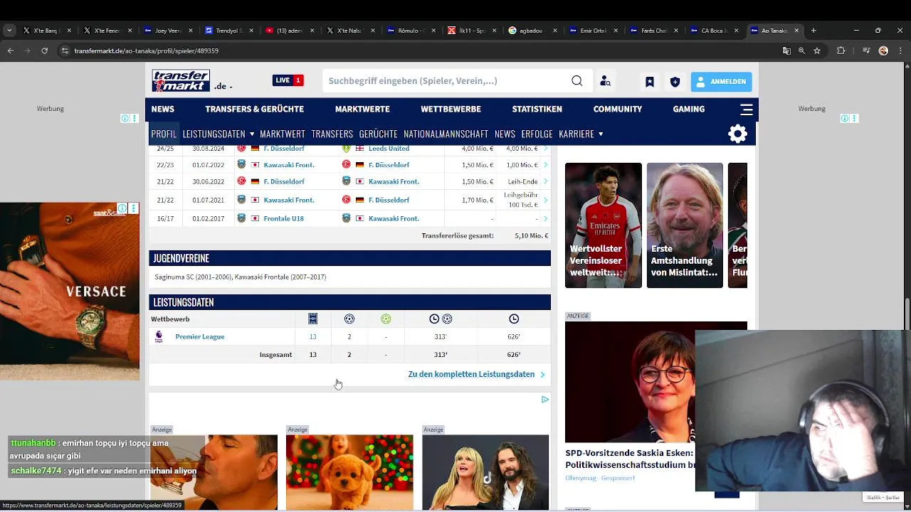Click the Premier League logo icon
The image size is (911, 512).
(159, 336)
